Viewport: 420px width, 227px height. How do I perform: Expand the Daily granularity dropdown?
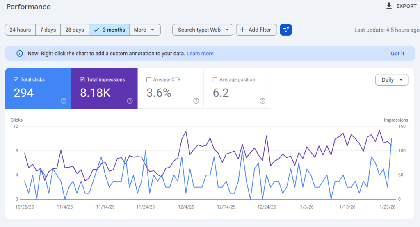point(392,80)
